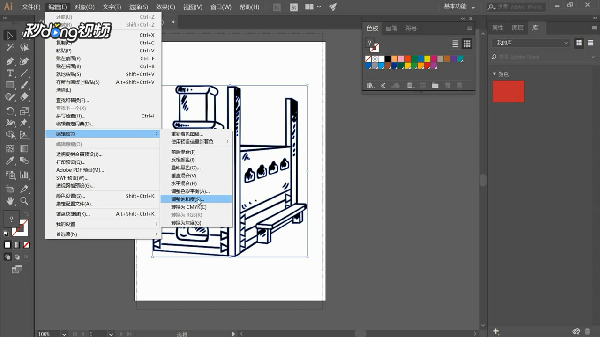
Task: Select the Rotate tool
Action: (x=10, y=111)
